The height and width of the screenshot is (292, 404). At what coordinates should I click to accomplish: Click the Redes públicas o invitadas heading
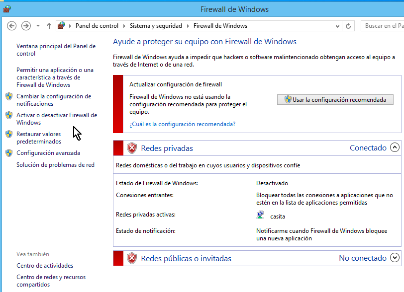[x=186, y=258]
